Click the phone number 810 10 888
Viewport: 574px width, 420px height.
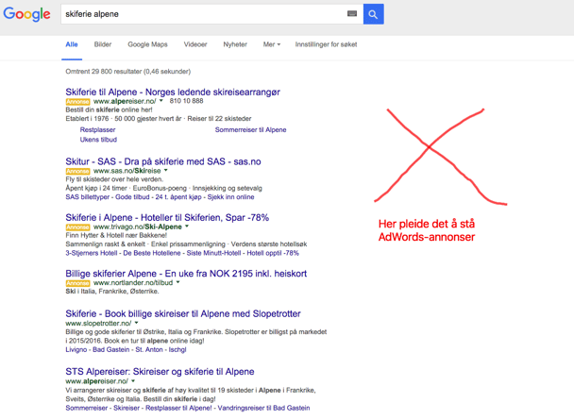tap(186, 101)
